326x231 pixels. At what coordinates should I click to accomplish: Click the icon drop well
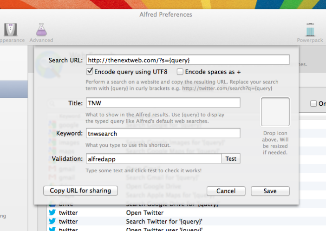pos(275,112)
